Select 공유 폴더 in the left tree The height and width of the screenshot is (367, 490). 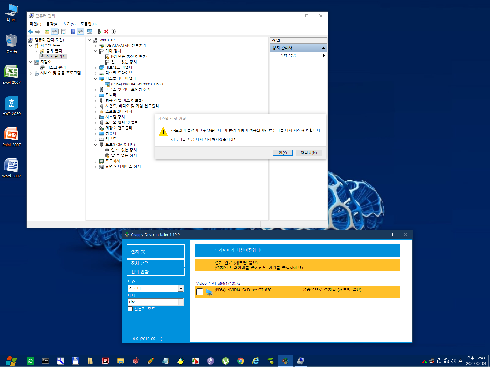[x=54, y=51]
